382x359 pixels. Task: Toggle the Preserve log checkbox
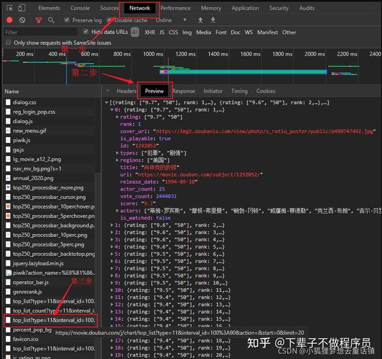(x=66, y=20)
